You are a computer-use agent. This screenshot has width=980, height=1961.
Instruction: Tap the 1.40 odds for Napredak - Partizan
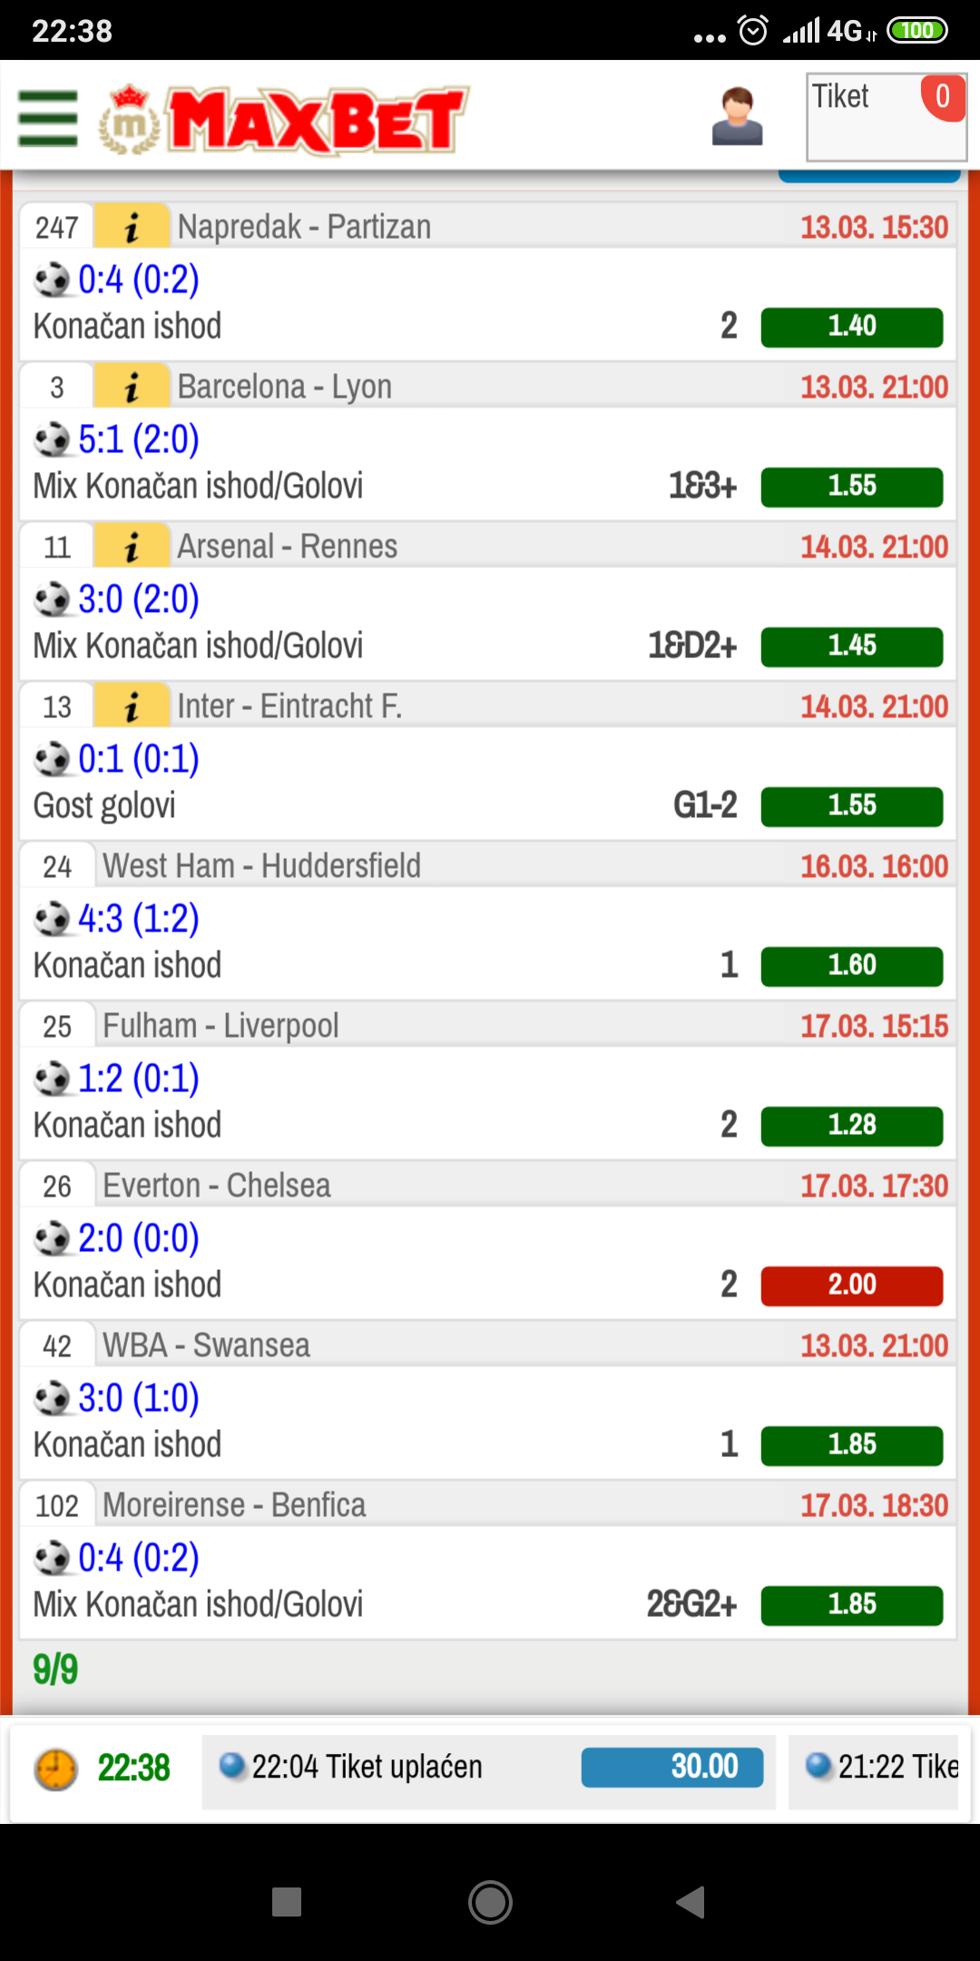851,327
